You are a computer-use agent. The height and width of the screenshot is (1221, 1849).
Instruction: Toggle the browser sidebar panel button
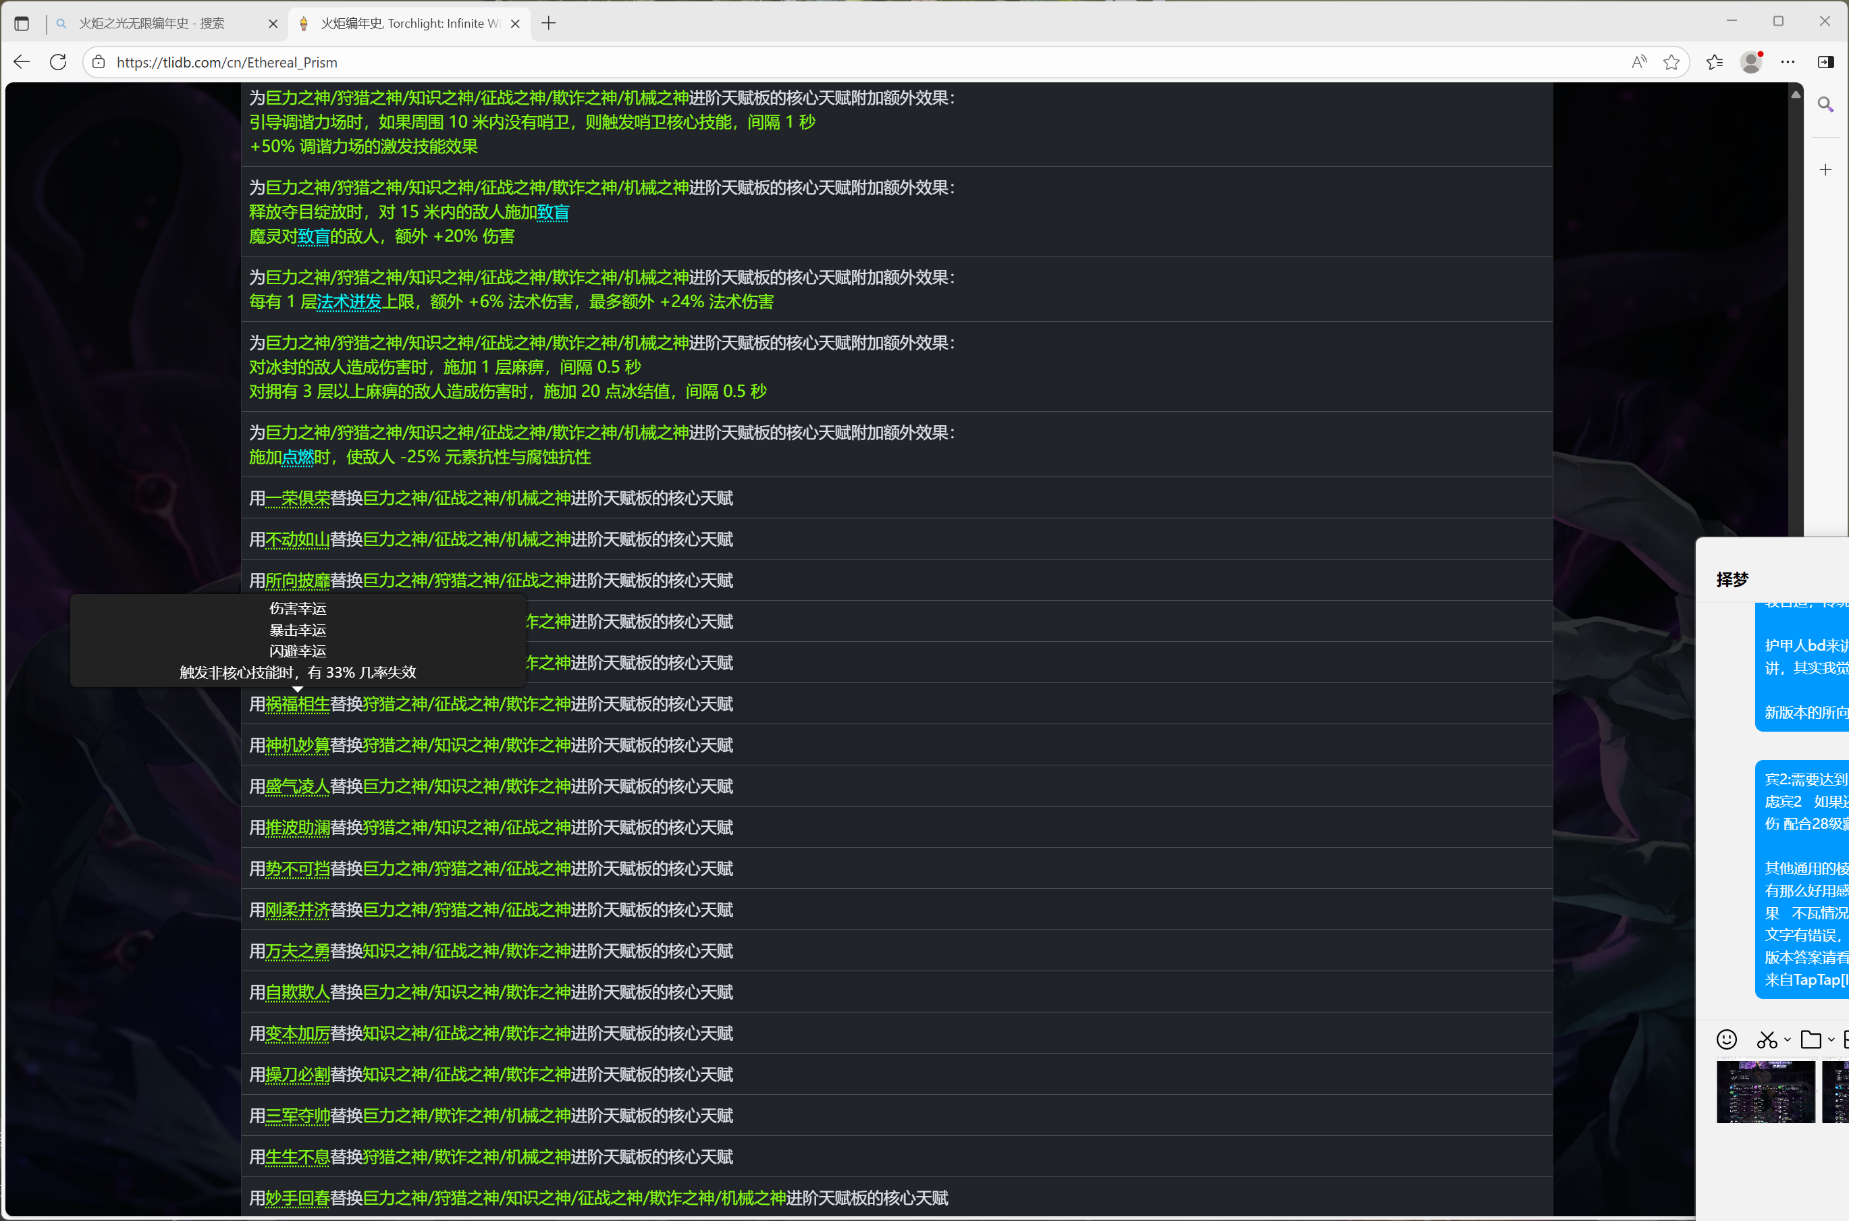coord(1825,62)
